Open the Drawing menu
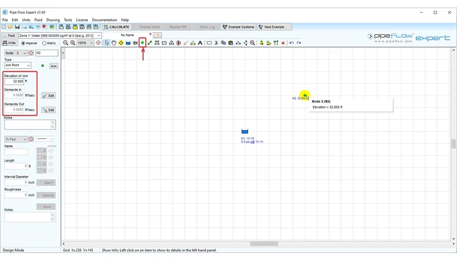The height and width of the screenshot is (261, 457). coord(53,20)
